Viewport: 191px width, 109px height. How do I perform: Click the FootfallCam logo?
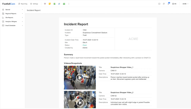point(9,4)
